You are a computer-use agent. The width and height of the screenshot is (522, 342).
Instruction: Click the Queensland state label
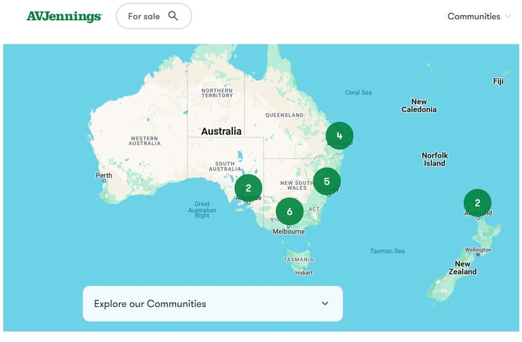pos(284,115)
